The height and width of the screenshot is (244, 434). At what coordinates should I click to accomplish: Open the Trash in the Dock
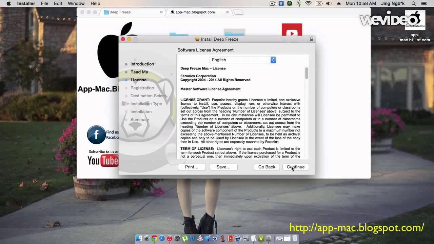(295, 239)
